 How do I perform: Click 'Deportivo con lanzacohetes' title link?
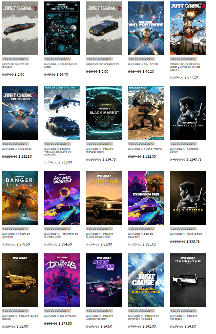pyautogui.click(x=103, y=64)
